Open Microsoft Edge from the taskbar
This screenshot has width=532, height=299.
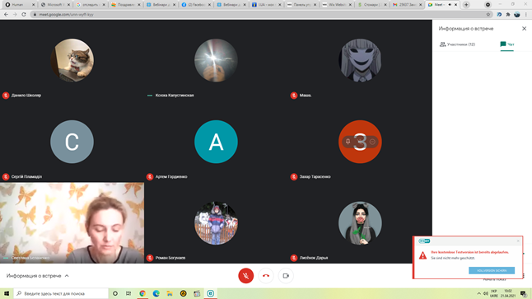(156, 293)
